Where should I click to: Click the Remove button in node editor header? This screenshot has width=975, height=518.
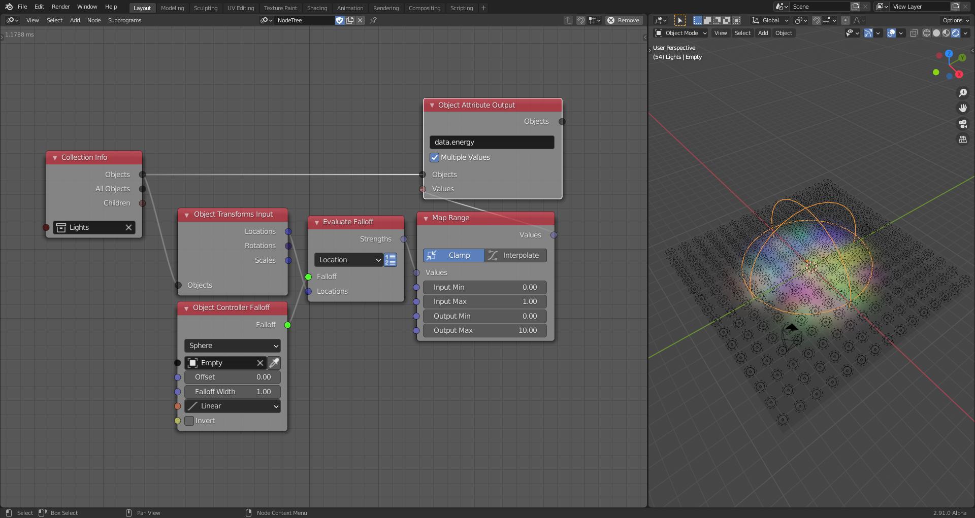coord(624,20)
